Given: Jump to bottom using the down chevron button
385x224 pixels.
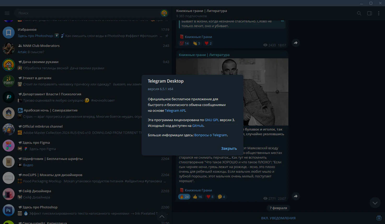Looking at the screenshot, I should click(x=375, y=203).
